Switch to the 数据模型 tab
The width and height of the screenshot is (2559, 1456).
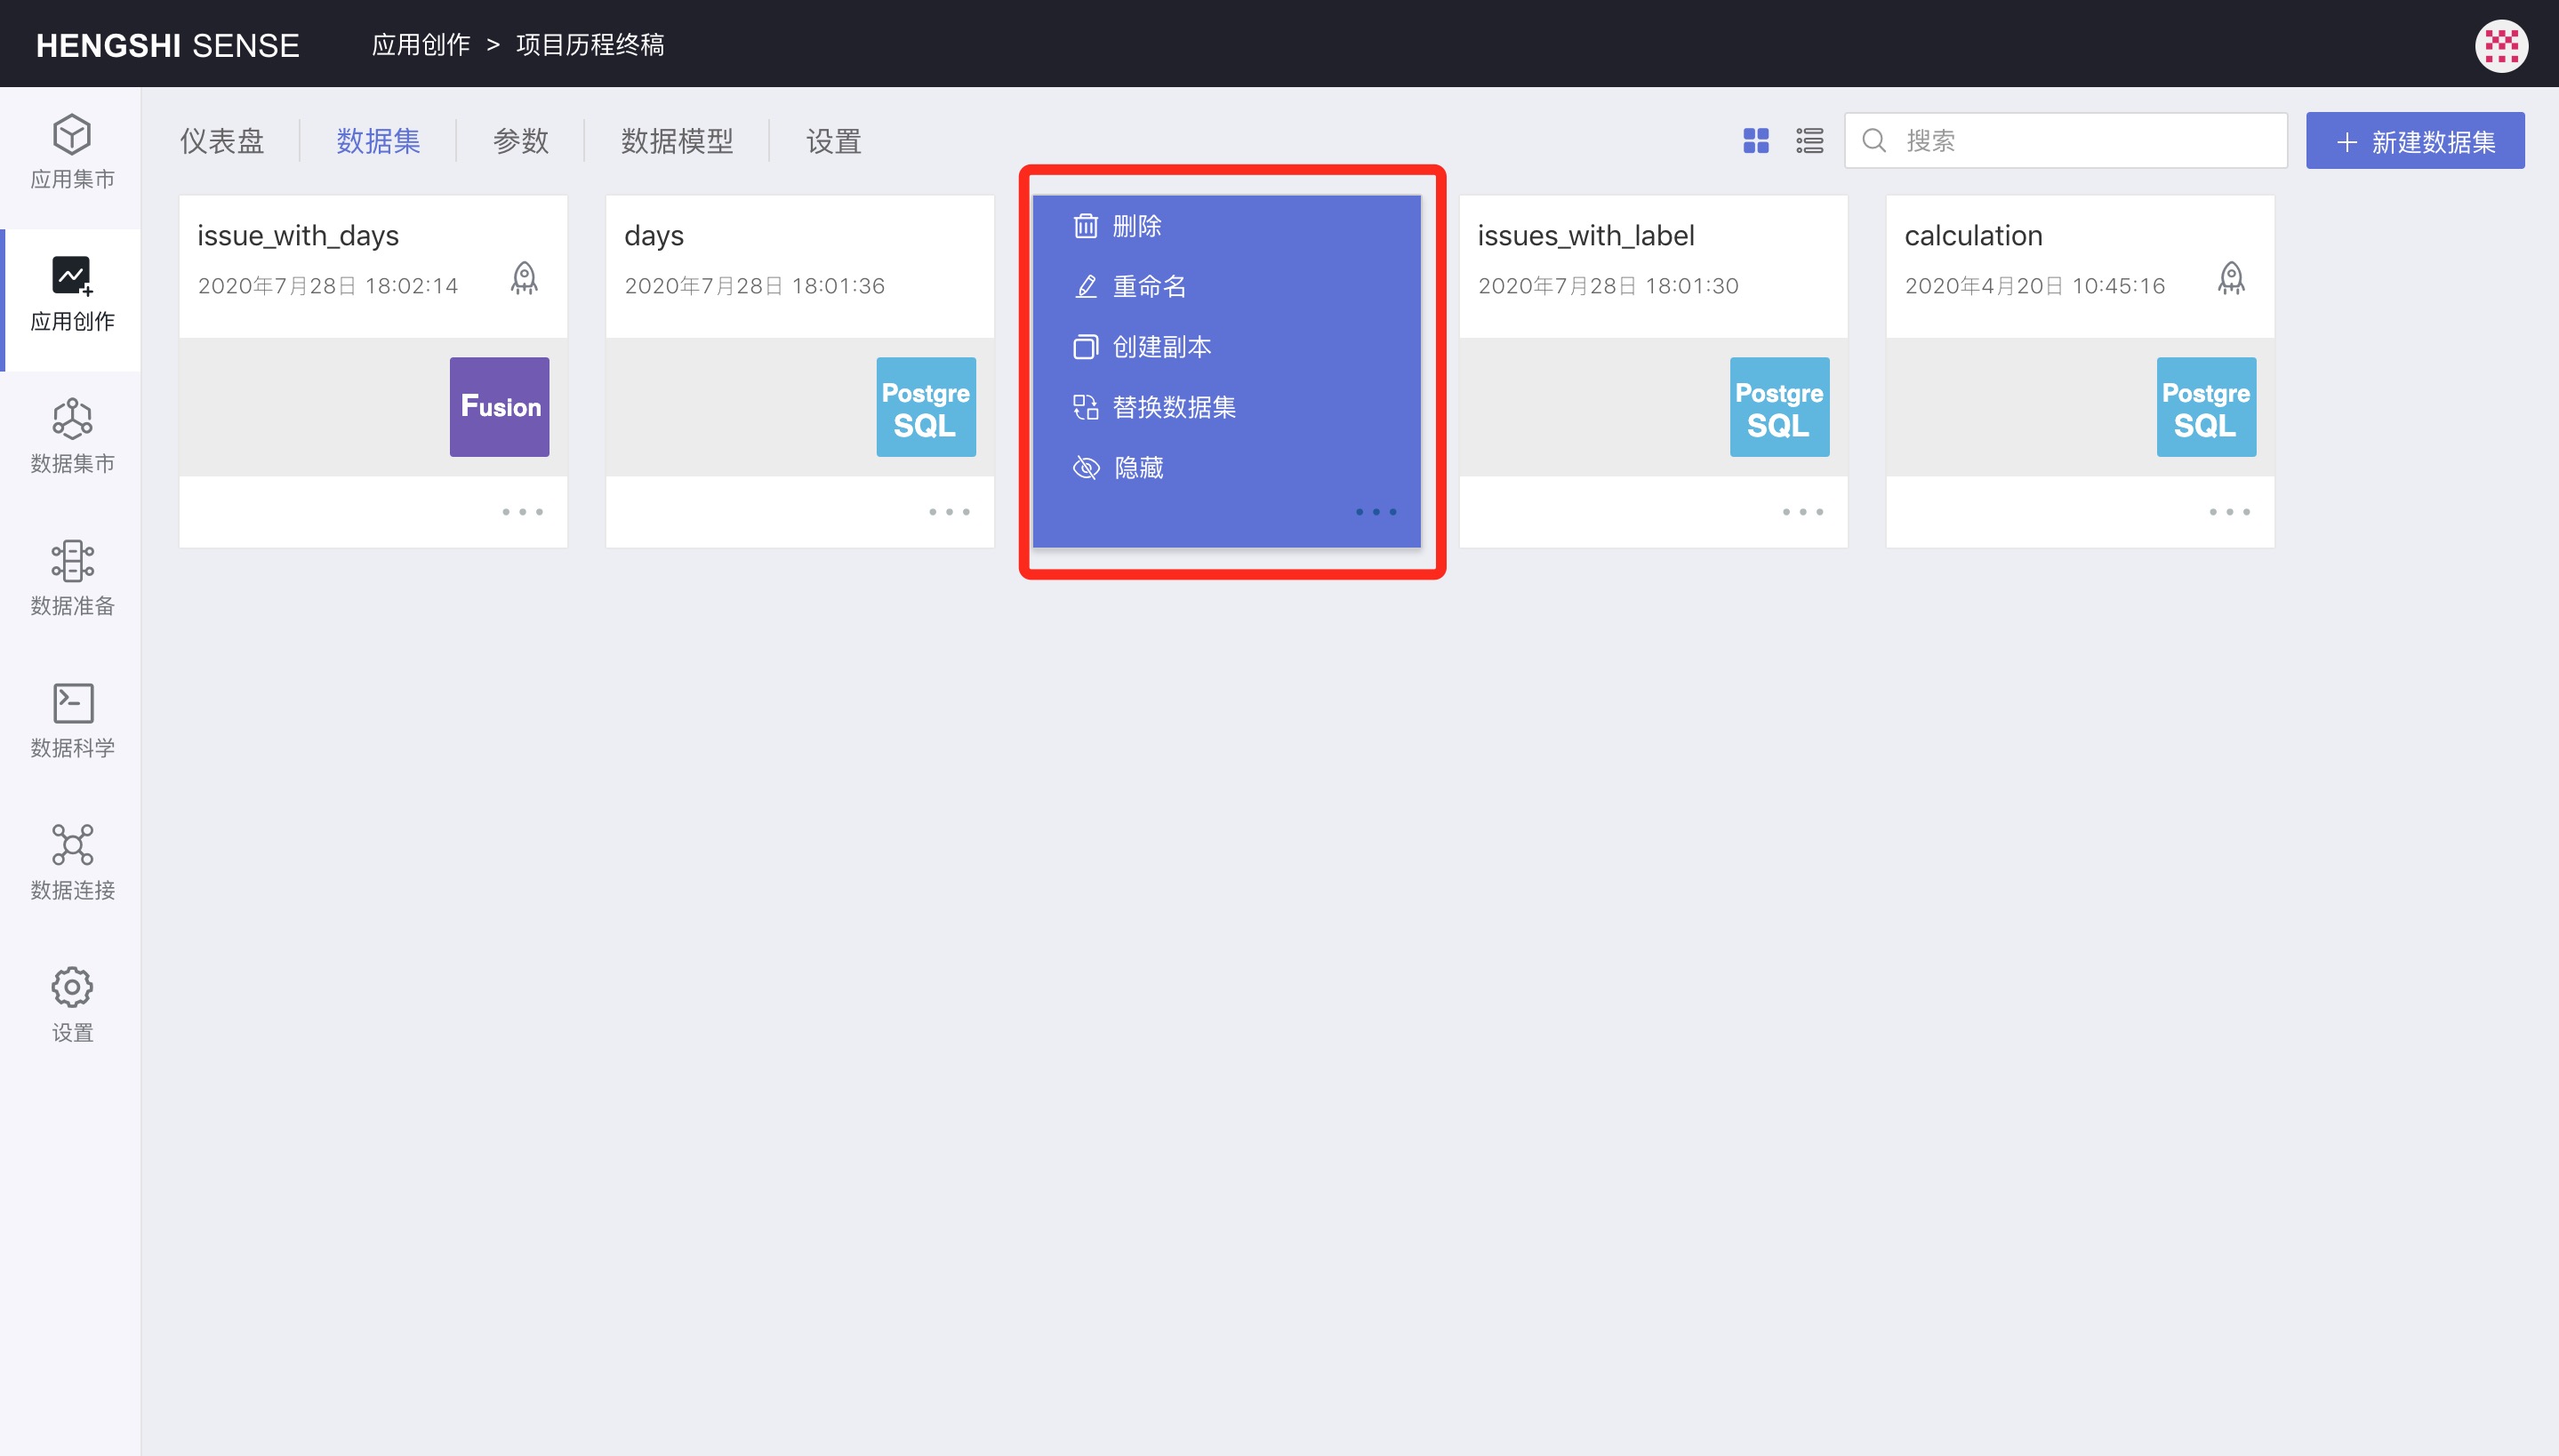point(677,141)
